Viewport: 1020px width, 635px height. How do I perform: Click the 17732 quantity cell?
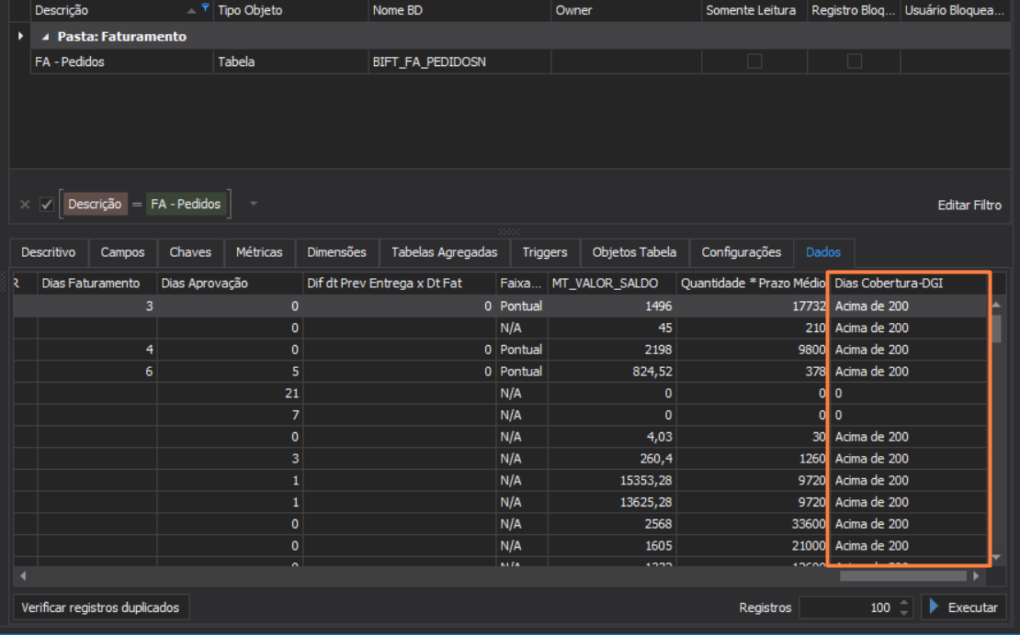coord(752,306)
